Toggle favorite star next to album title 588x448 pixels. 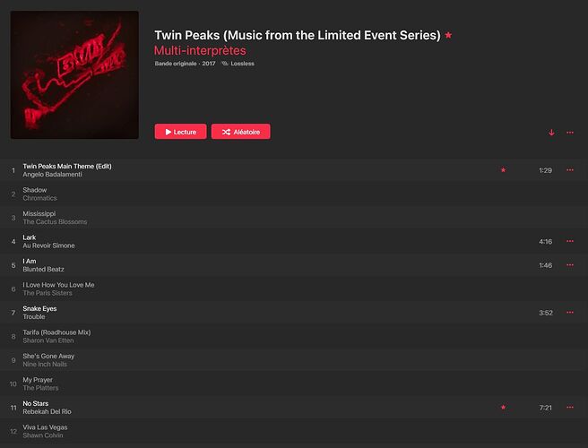[x=448, y=35]
